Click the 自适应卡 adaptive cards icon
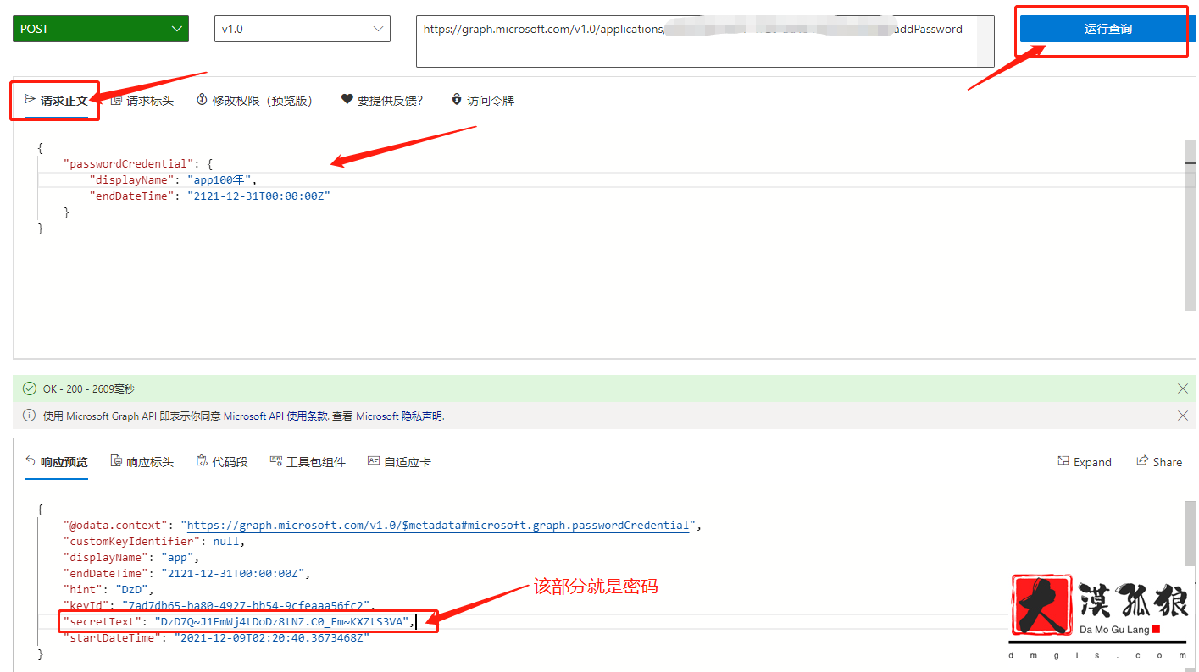Screen dimensions: 1199x672 click(374, 461)
